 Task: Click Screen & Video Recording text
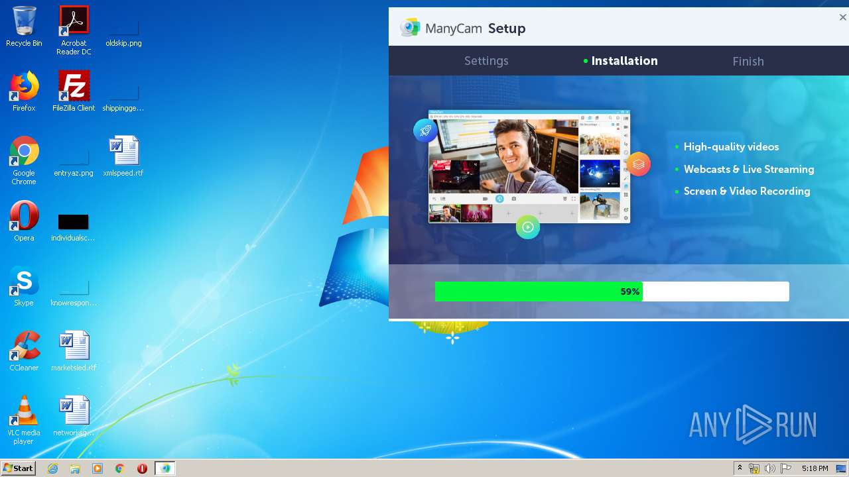pyautogui.click(x=747, y=191)
